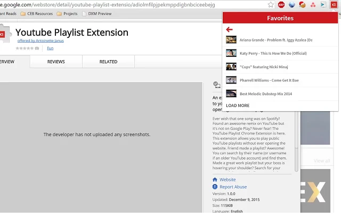This screenshot has height=218, width=341.
Task: Play 'Pharrell Williams - Come Get It Bae'
Action: (269, 80)
